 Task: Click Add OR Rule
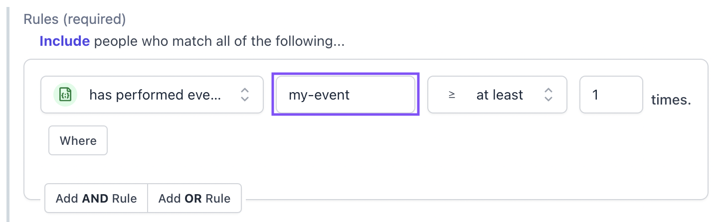tap(194, 199)
